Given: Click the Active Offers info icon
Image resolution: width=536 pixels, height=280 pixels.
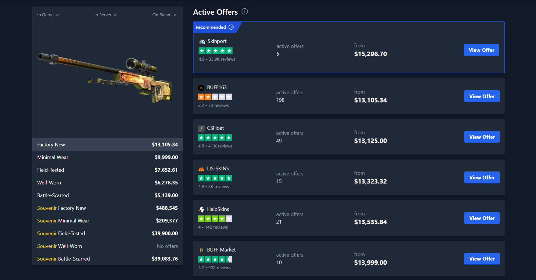Looking at the screenshot, I should [245, 12].
